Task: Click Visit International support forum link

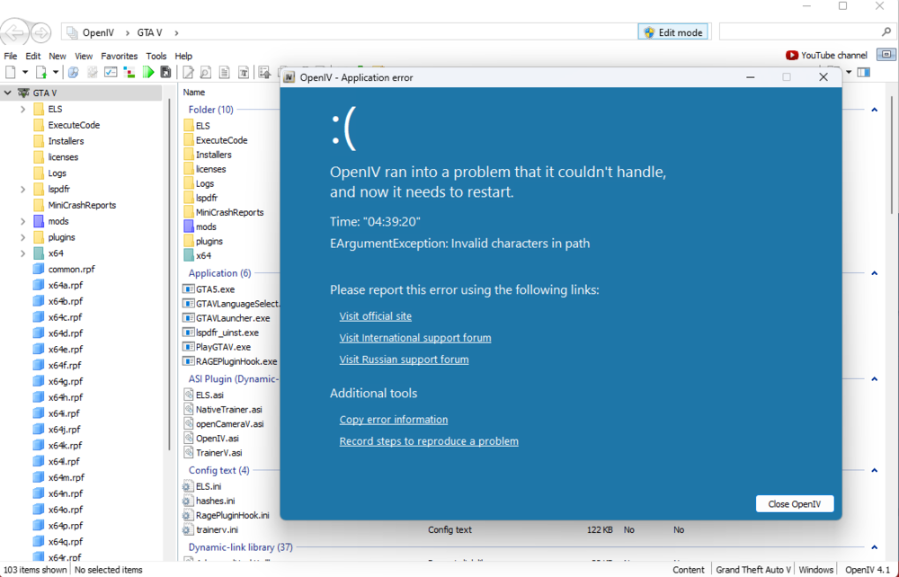Action: pyautogui.click(x=415, y=338)
